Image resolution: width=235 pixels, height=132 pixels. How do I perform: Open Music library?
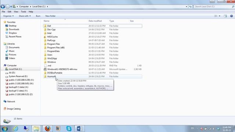11,51
